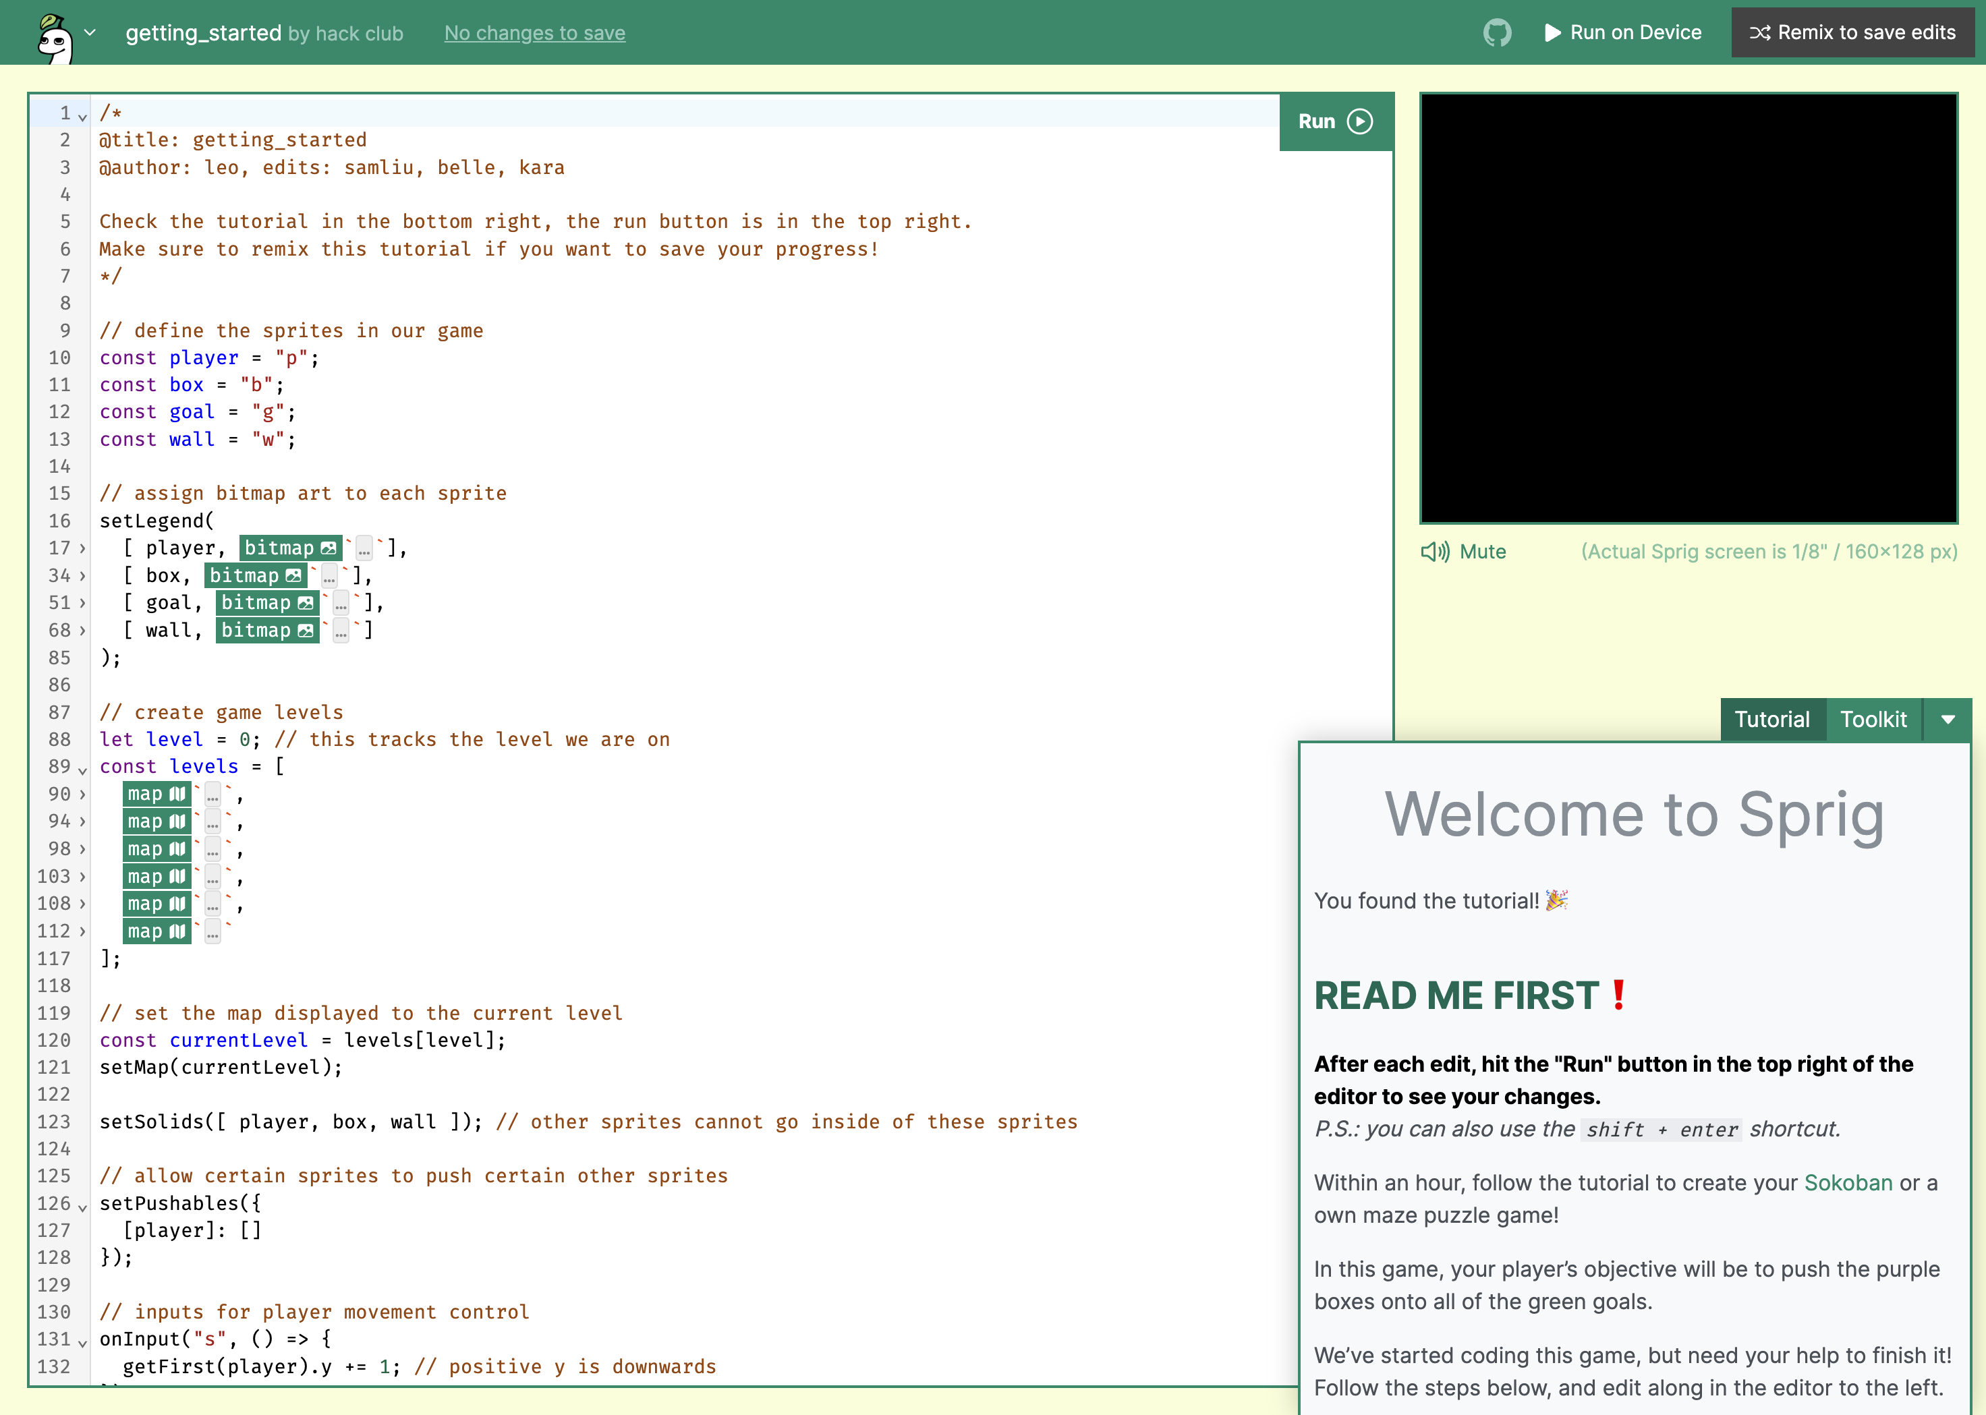Open the goal bitmap editor
This screenshot has width=1986, height=1415.
point(266,603)
